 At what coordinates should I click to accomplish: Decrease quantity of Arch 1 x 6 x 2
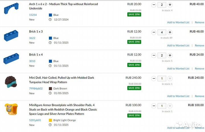point(154,5)
